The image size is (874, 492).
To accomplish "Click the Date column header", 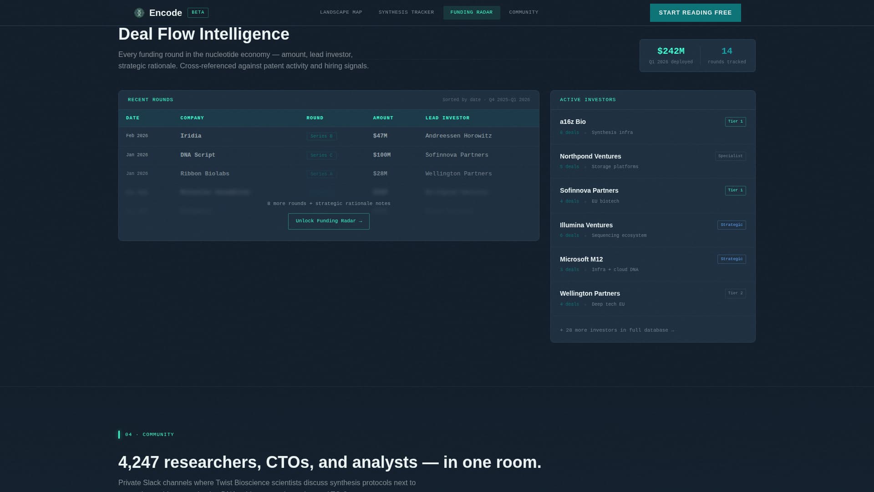I will tap(133, 118).
